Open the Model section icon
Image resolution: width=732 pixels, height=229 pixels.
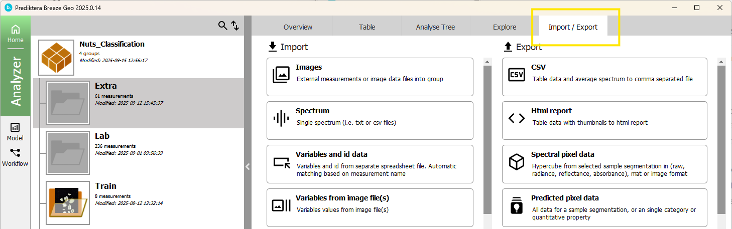click(15, 132)
